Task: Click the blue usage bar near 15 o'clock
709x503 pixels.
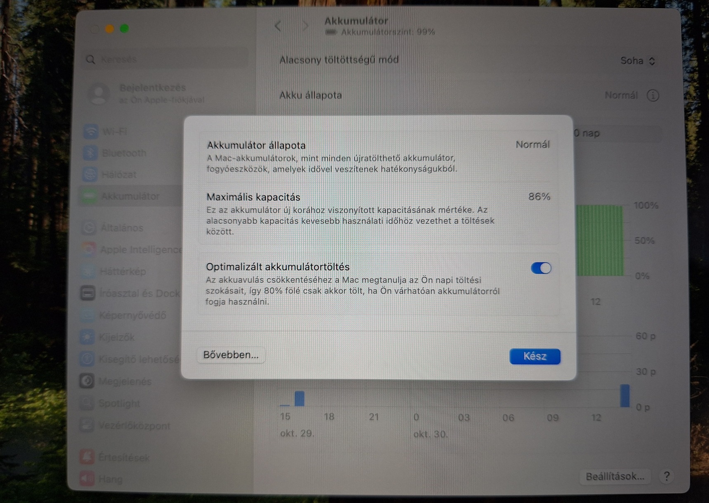Action: 300,399
